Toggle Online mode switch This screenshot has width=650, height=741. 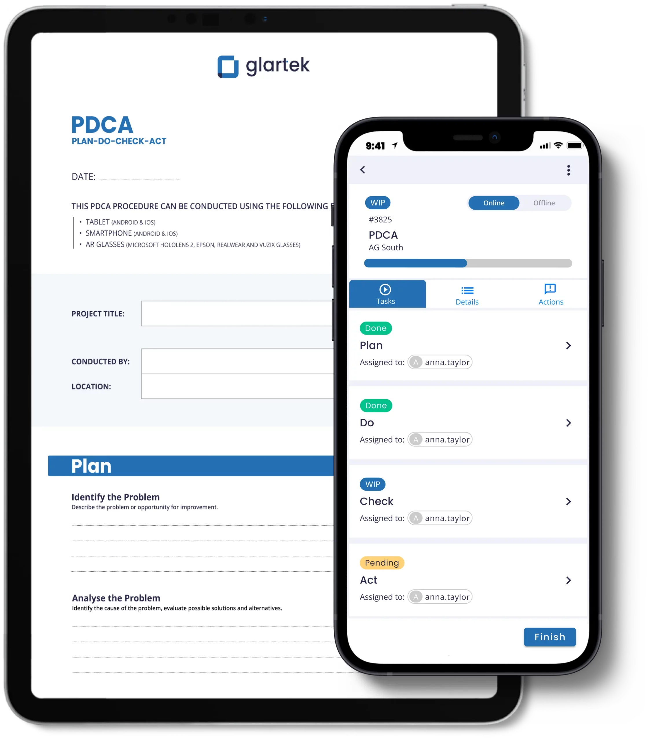[493, 203]
